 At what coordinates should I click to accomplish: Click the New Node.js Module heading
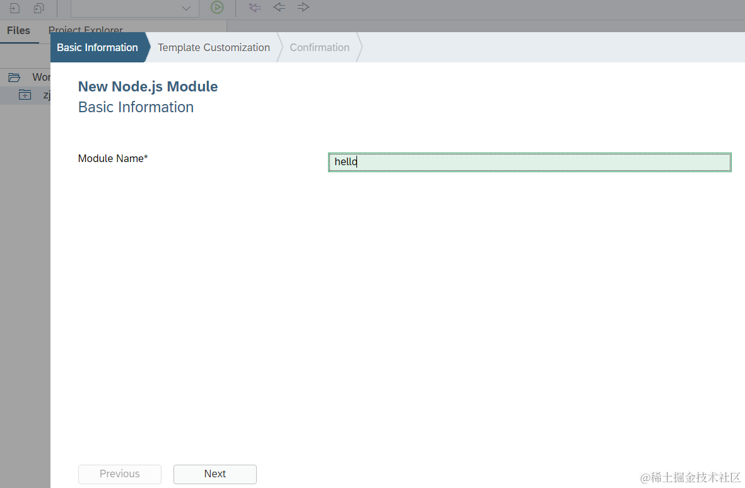tap(148, 86)
